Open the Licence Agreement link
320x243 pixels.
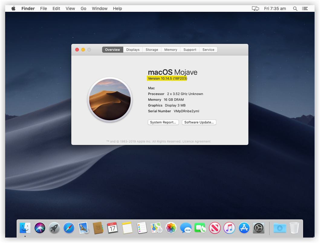click(x=196, y=141)
